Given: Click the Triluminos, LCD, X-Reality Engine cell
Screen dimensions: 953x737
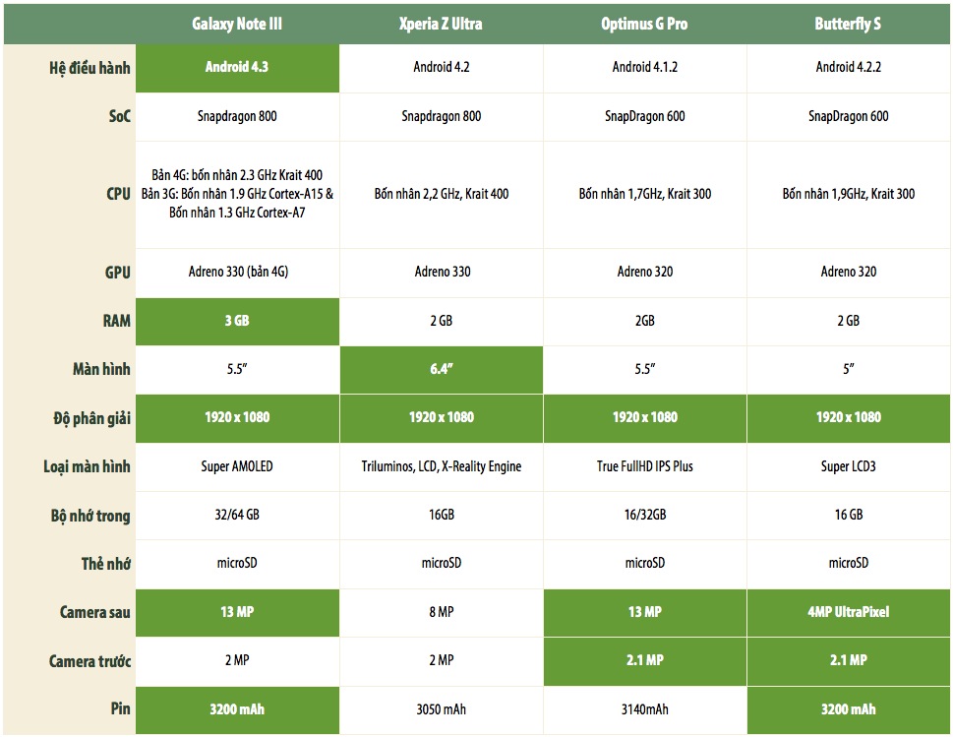Looking at the screenshot, I should point(441,465).
